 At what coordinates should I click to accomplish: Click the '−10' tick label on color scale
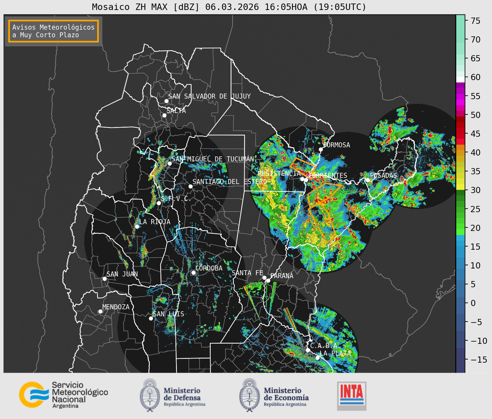[479, 341]
